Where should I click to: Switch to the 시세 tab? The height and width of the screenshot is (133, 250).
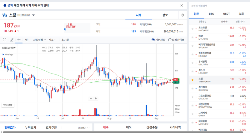point(138,15)
